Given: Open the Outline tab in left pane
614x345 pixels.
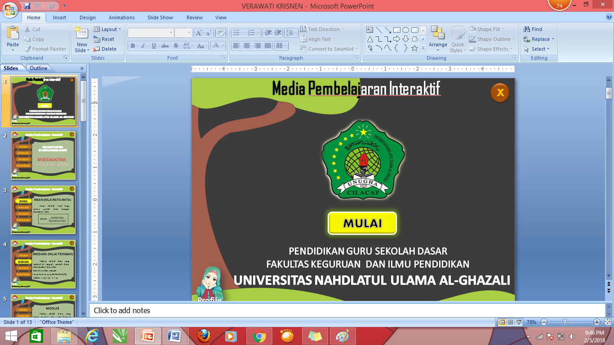Looking at the screenshot, I should (x=40, y=68).
